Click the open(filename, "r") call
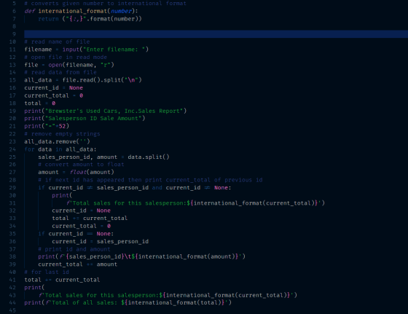408x314 pixels. click(x=81, y=65)
